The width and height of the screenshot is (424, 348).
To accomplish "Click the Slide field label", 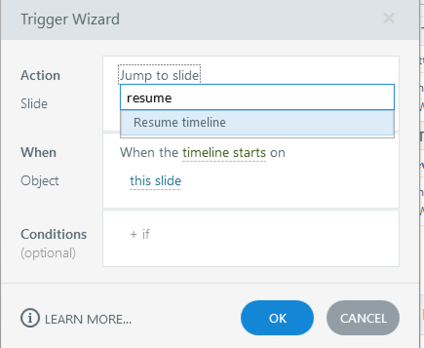I will (34, 104).
